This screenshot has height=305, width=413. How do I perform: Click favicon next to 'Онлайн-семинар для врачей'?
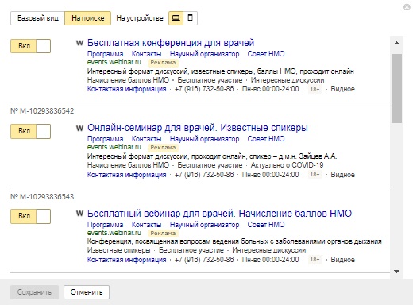(x=79, y=128)
